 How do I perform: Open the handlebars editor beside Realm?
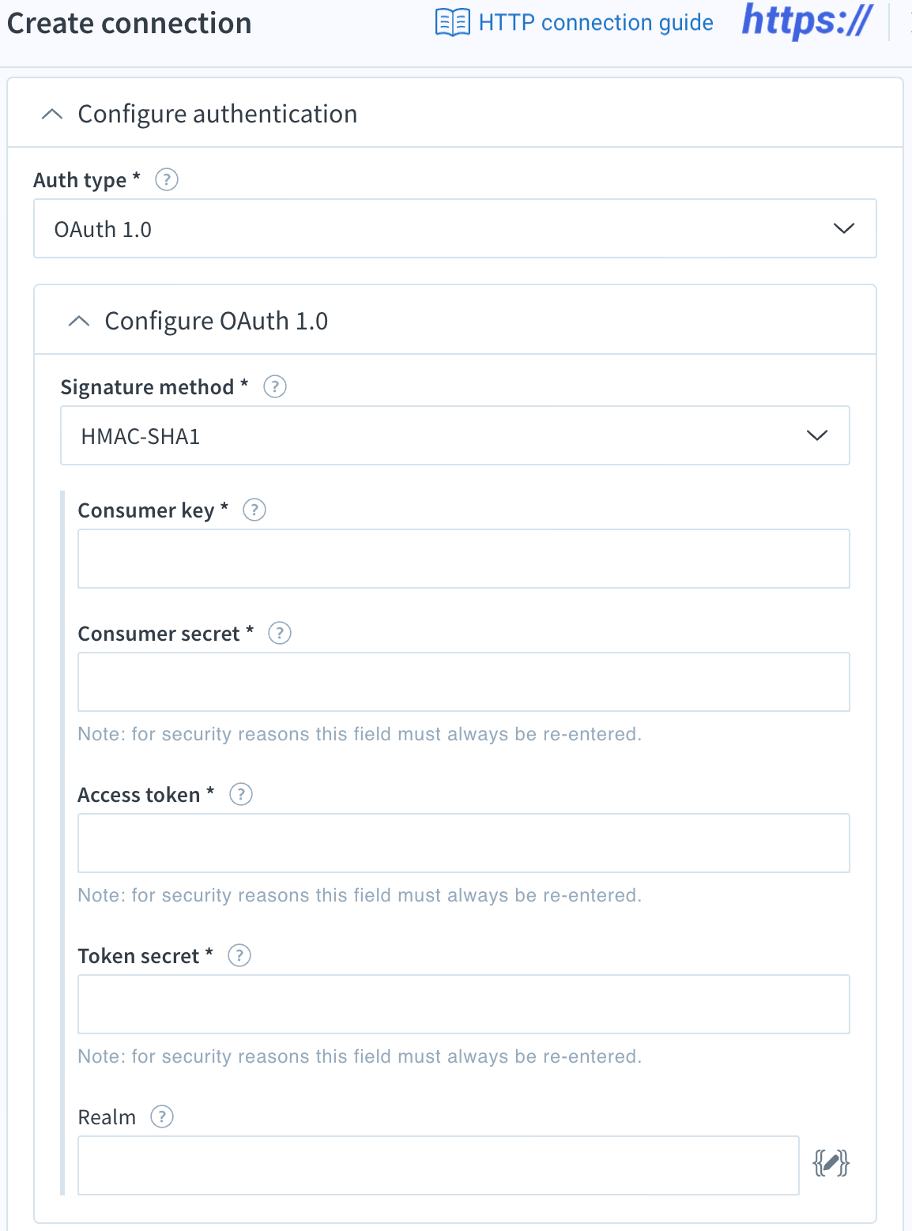(x=831, y=1164)
